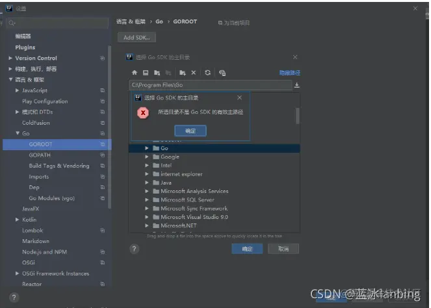This screenshot has width=431, height=308.
Task: Click the project-level icon beside OSGi
Action: [103, 263]
